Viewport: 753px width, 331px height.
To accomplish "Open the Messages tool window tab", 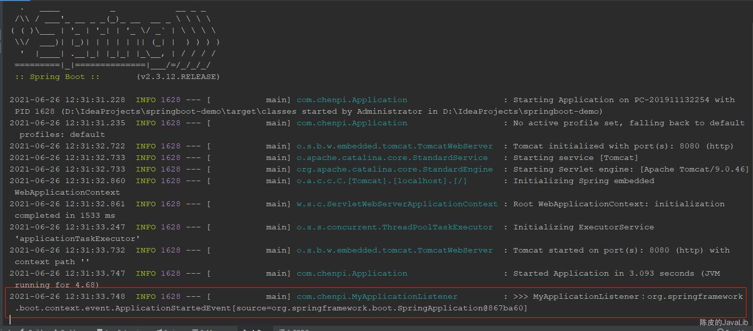I will [204, 330].
